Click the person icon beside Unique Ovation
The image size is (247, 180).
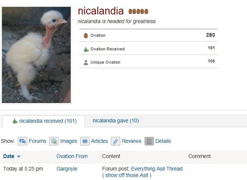[86, 63]
